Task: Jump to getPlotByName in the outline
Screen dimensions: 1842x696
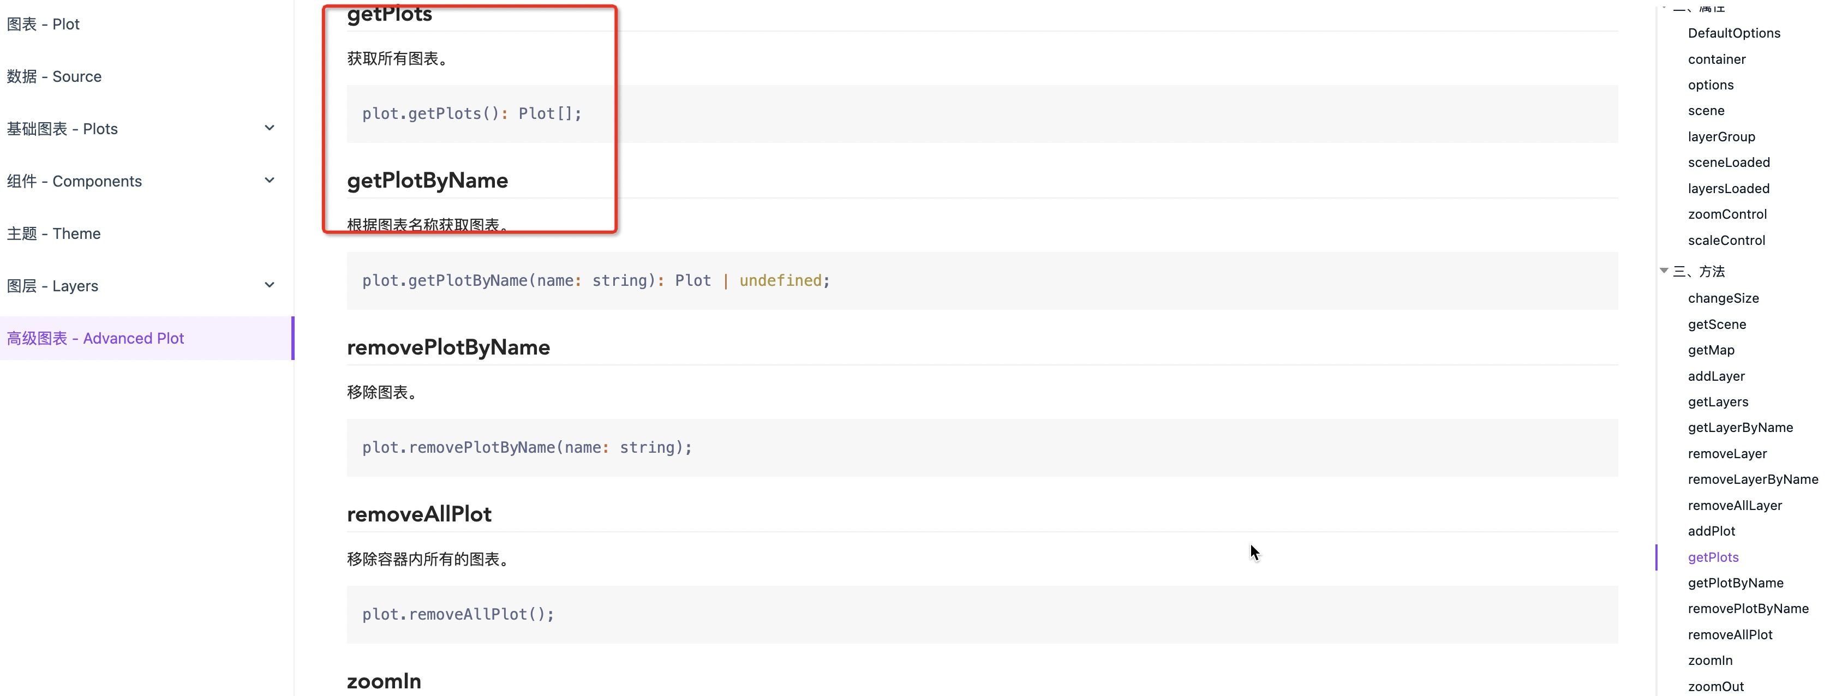Action: 1736,583
